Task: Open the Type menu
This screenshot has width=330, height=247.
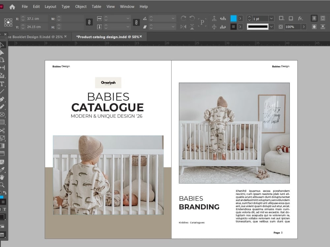Action: [65, 7]
